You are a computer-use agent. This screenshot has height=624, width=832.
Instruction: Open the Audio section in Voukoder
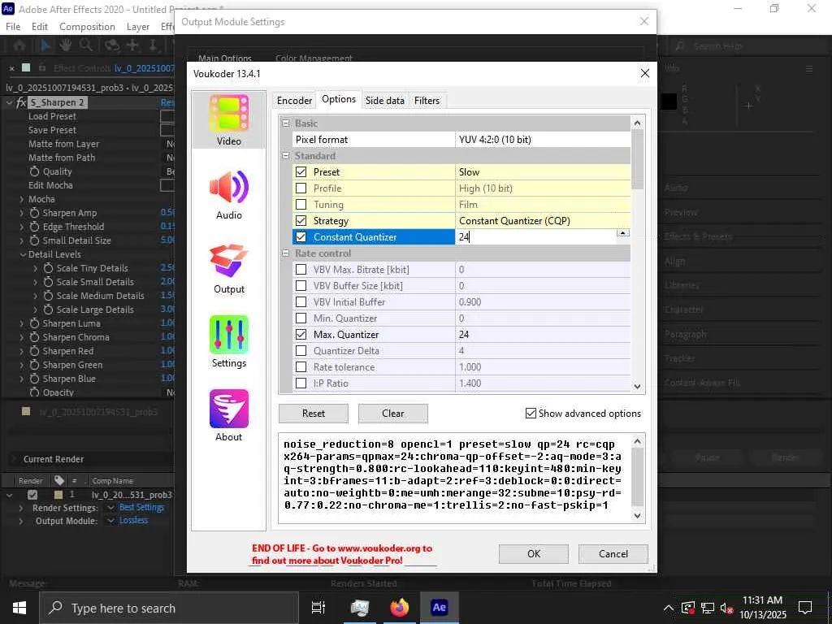[x=228, y=195]
